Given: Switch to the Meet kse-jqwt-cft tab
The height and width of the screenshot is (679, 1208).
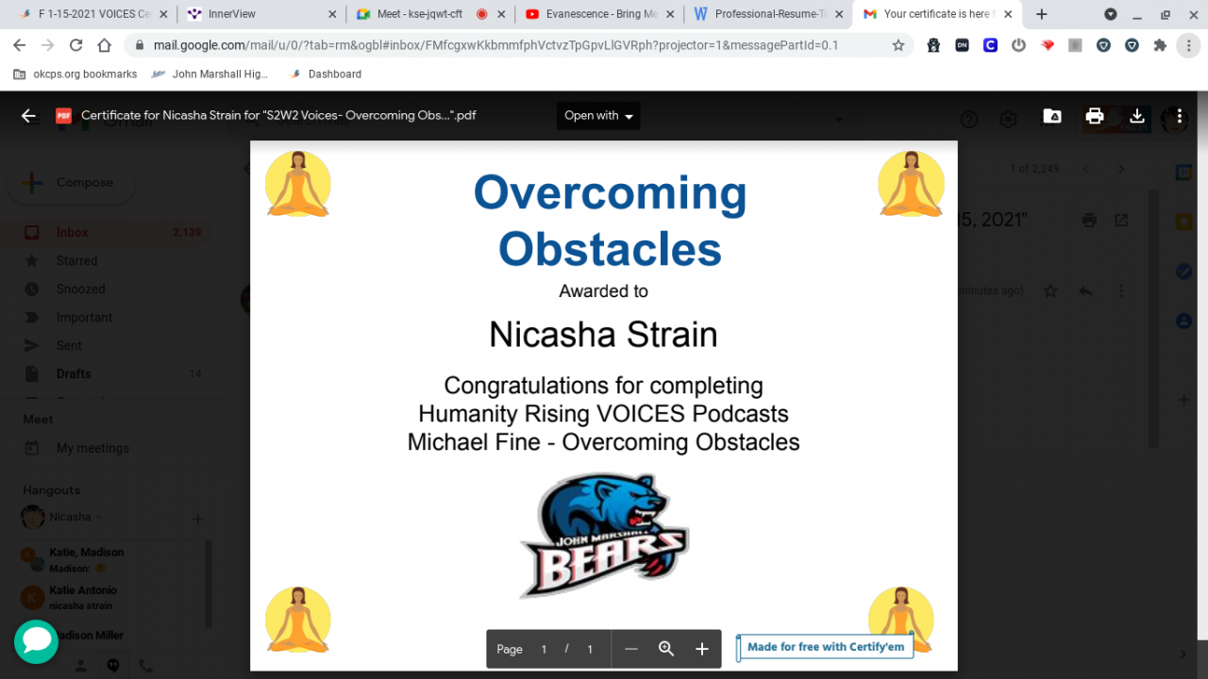Looking at the screenshot, I should [430, 14].
